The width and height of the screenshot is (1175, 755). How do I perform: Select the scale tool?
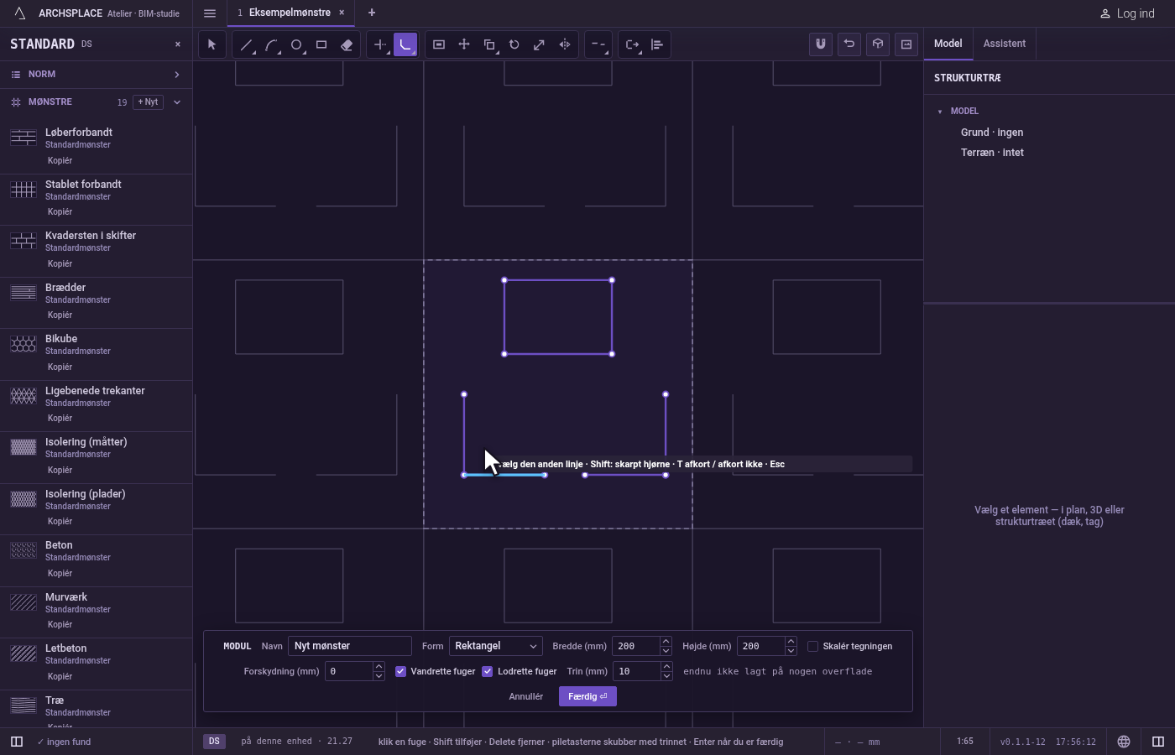[540, 44]
